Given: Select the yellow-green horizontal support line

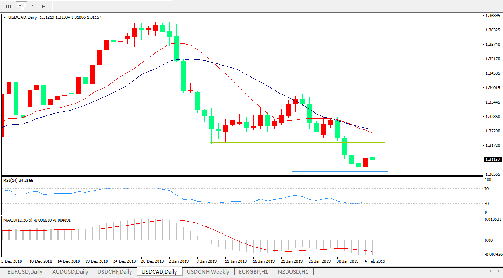Looking at the screenshot, I should [x=306, y=142].
